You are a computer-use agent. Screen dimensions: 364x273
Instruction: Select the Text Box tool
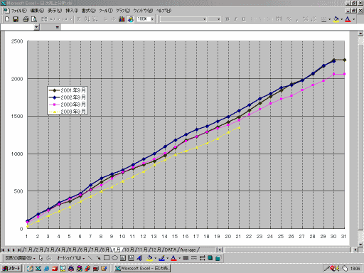click(x=123, y=258)
